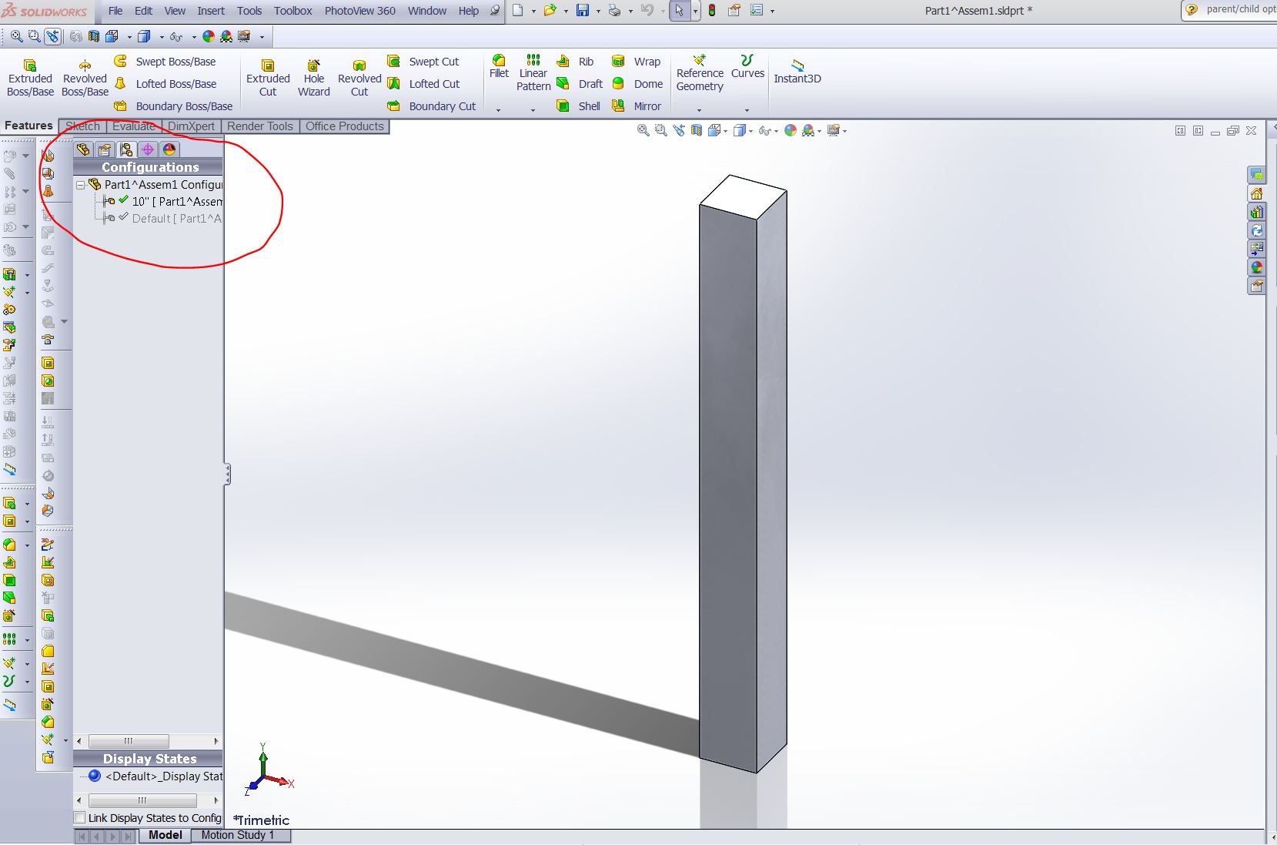This screenshot has width=1277, height=845.
Task: Select the 10" configuration
Action: coord(164,202)
